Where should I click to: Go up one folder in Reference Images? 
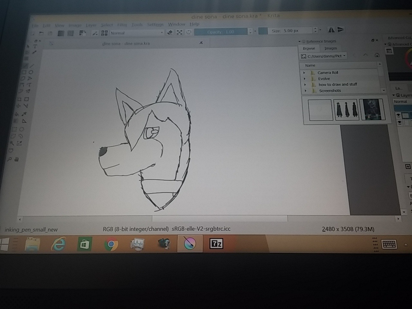coord(365,55)
